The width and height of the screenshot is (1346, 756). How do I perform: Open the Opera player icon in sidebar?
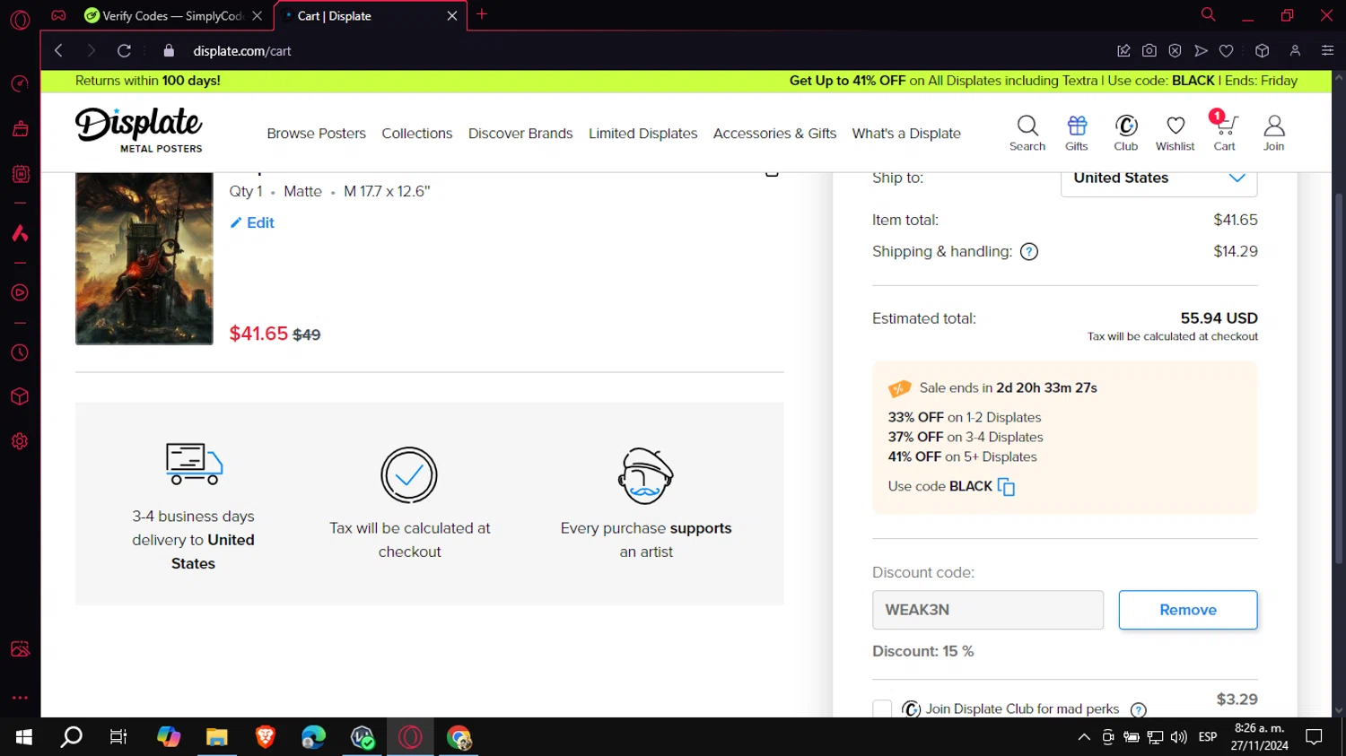pos(20,292)
